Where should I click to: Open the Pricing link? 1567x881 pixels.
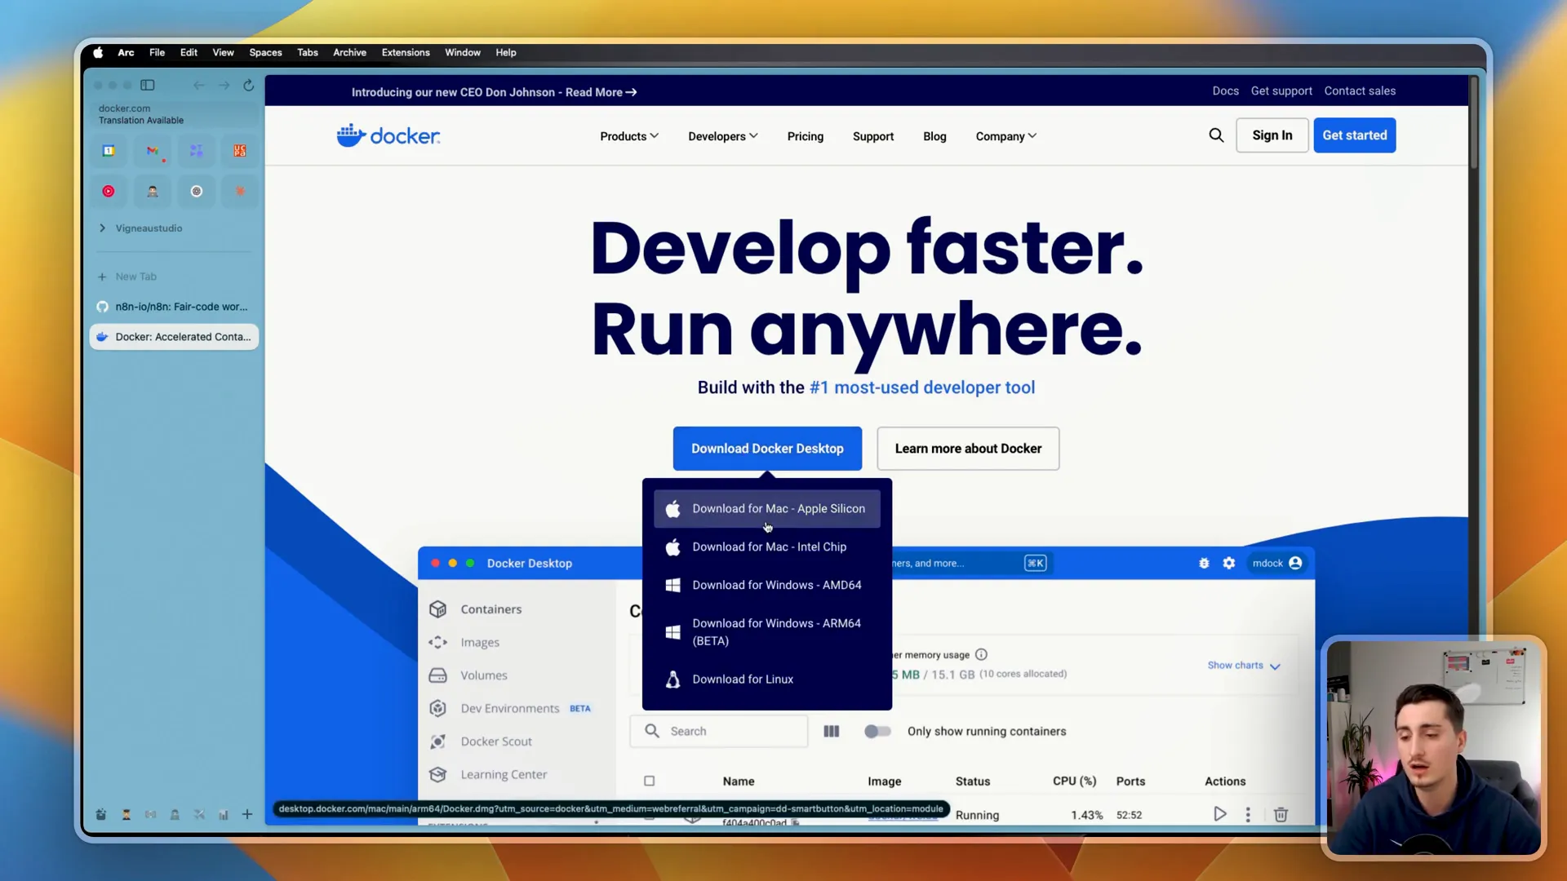[x=806, y=136]
